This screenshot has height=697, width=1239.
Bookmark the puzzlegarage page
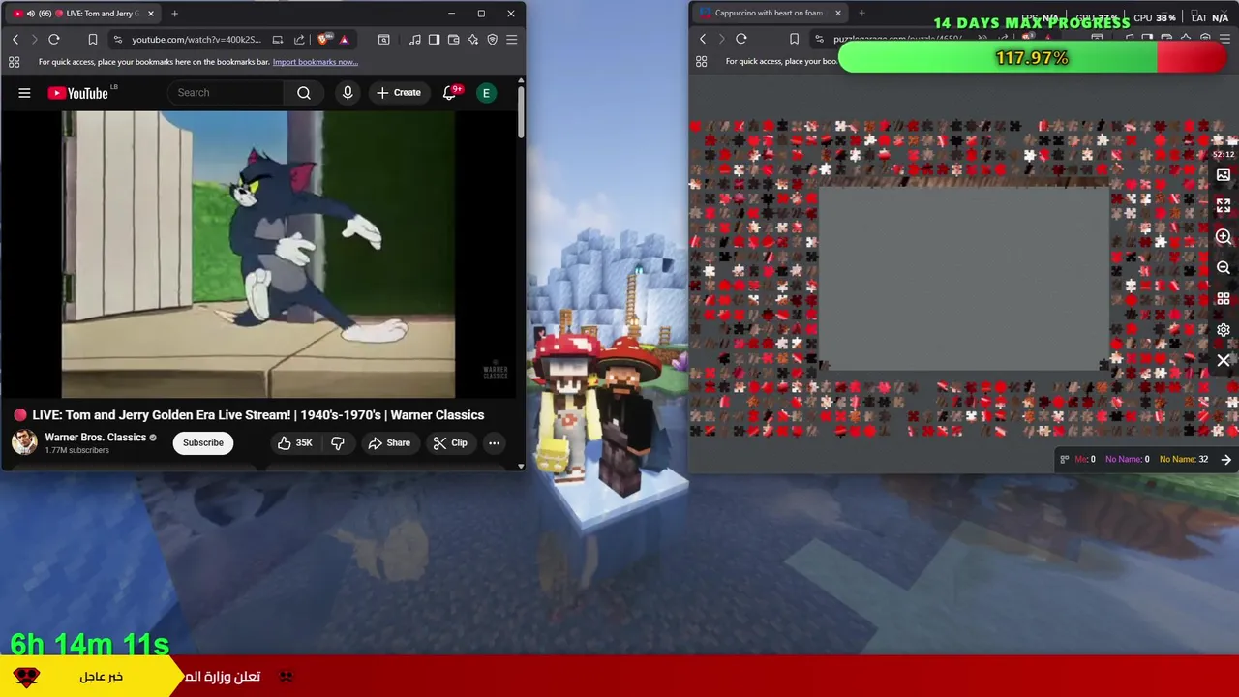pyautogui.click(x=794, y=39)
